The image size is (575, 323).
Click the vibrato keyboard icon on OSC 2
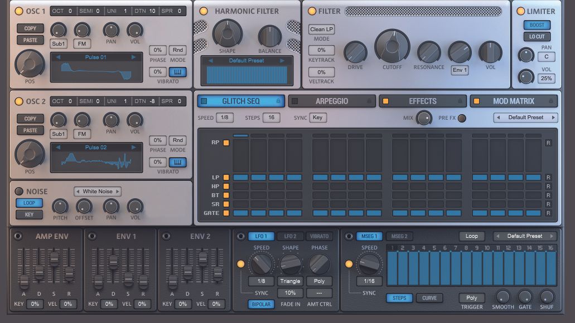click(178, 162)
